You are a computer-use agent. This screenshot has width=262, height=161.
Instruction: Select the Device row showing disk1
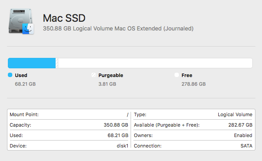[69, 146]
